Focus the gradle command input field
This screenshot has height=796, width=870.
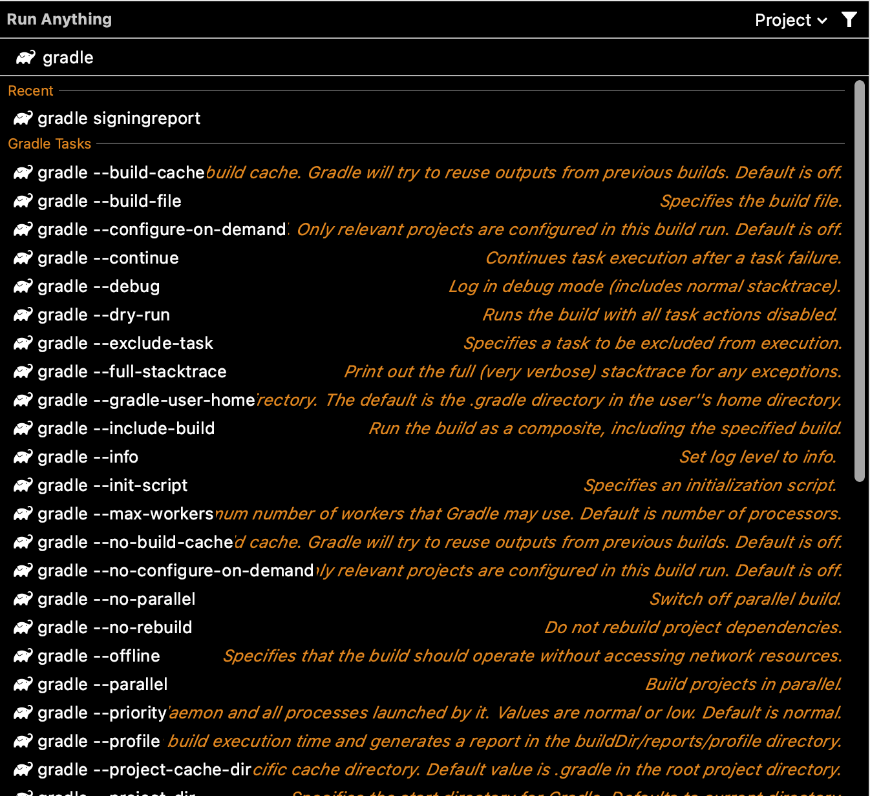(434, 58)
